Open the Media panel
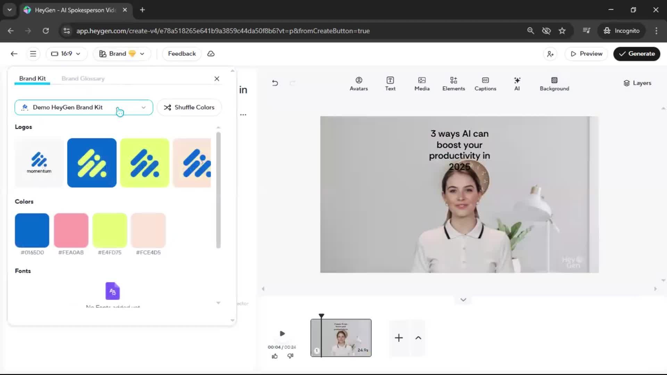The image size is (667, 375). (422, 84)
